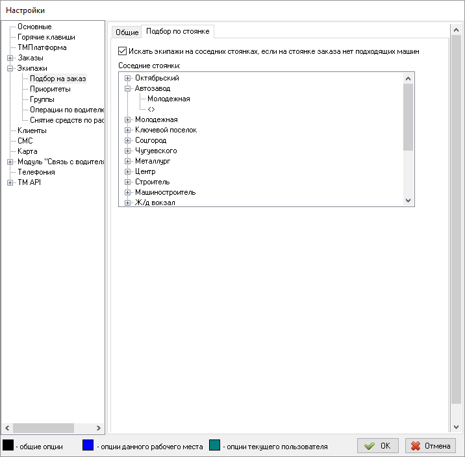Click the green checkmark OK button
The height and width of the screenshot is (457, 465).
click(377, 446)
